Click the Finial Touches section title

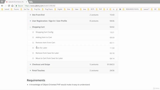38,70
